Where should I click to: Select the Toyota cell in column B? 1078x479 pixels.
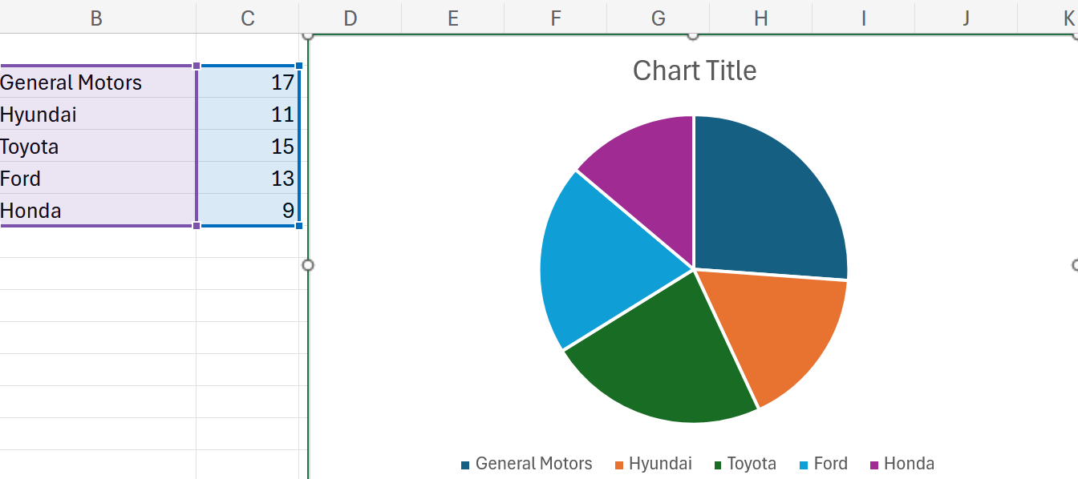pos(98,147)
